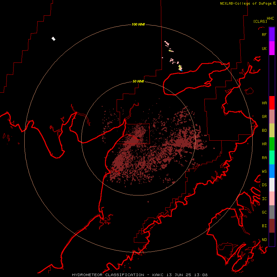Click the 'RF' legend label
Viewport: 277px width, 277px height.
264,34
